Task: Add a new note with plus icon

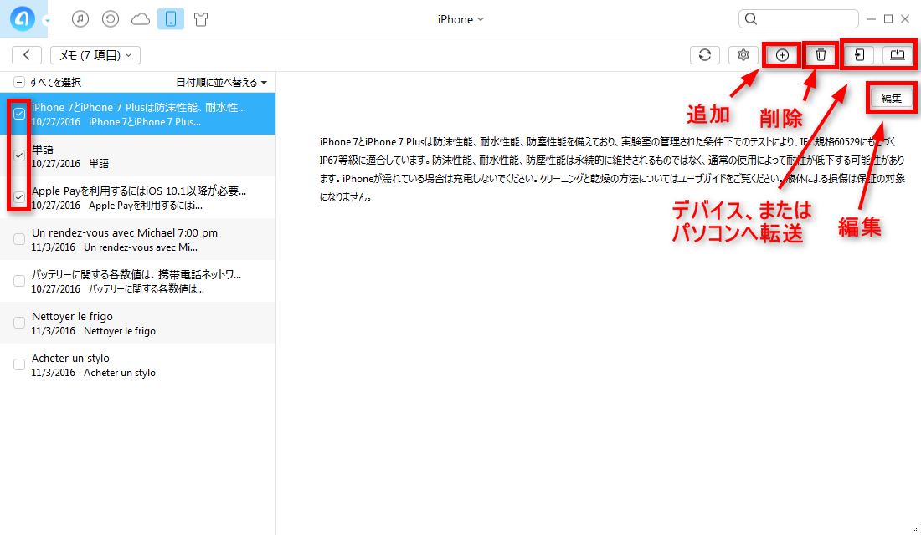Action: click(782, 55)
